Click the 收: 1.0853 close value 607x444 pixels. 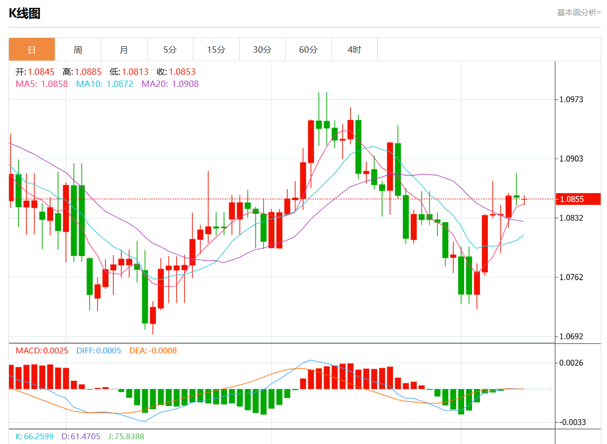176,72
